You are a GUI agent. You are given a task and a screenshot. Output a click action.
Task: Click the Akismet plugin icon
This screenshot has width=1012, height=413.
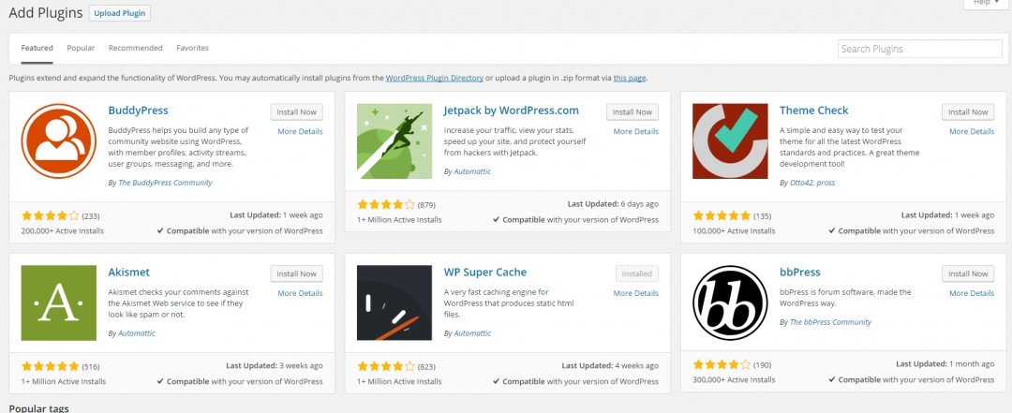[58, 302]
